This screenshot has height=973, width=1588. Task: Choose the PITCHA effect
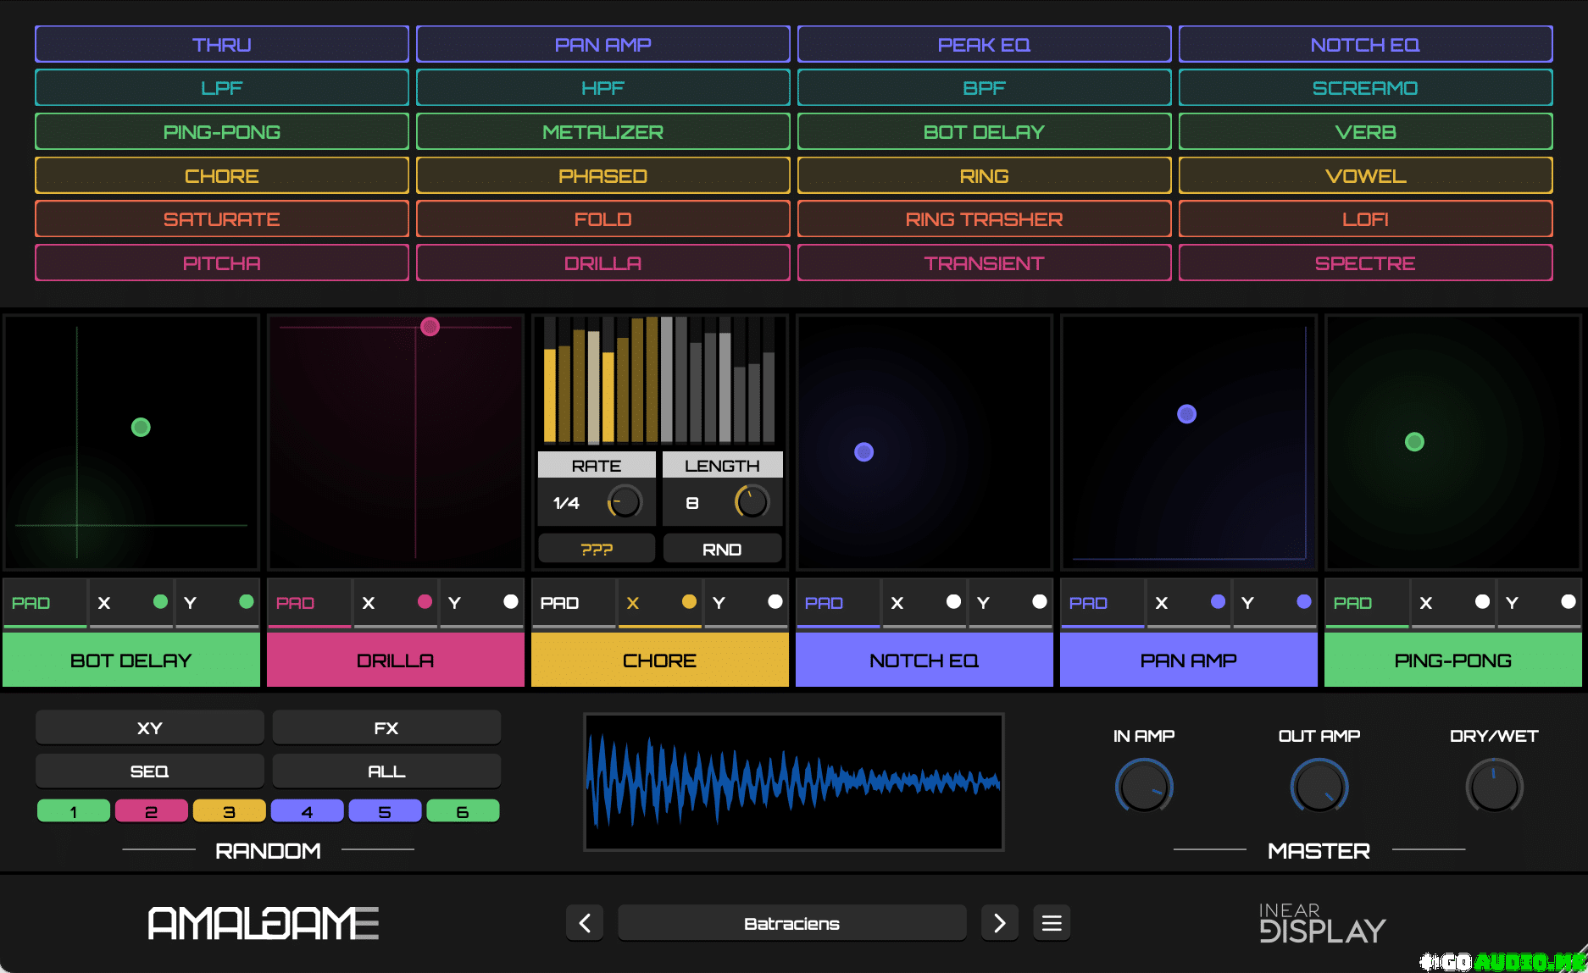coord(222,263)
